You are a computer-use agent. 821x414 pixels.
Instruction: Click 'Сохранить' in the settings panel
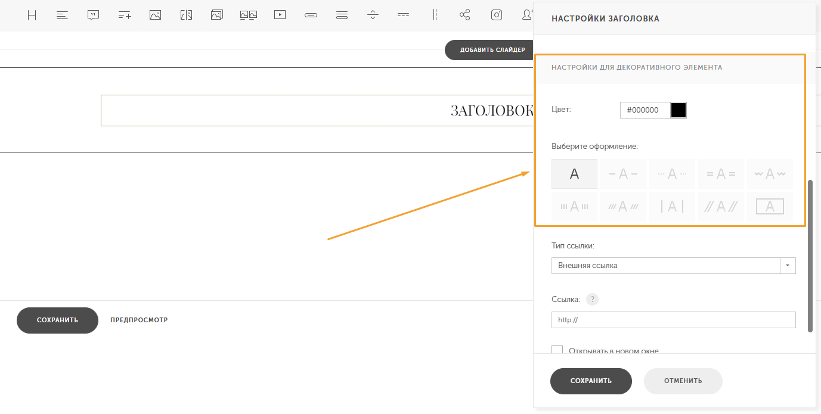point(591,381)
